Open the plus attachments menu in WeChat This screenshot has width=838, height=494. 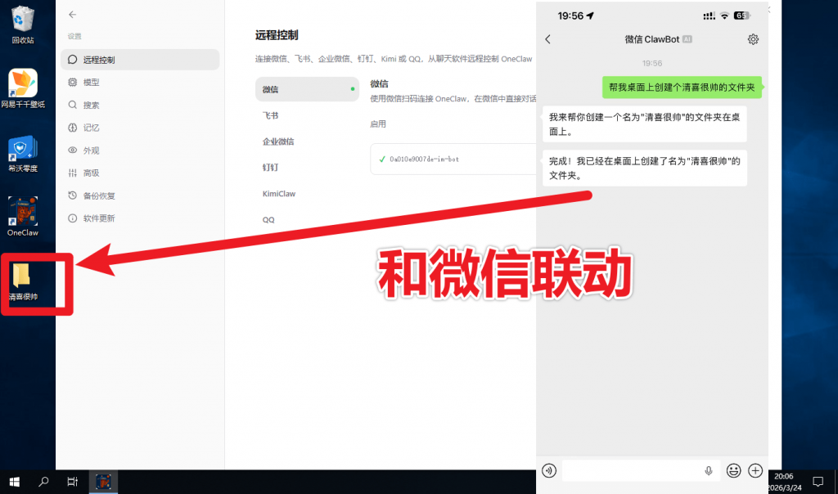(755, 470)
